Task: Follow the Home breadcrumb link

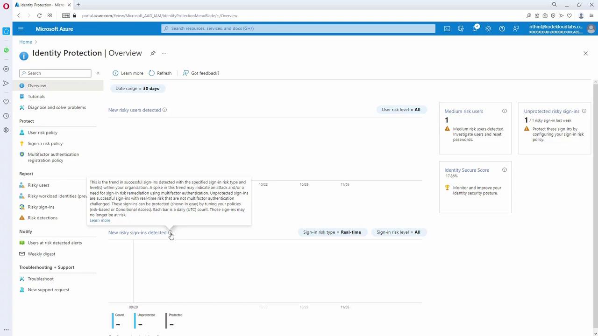Action: coord(26,42)
